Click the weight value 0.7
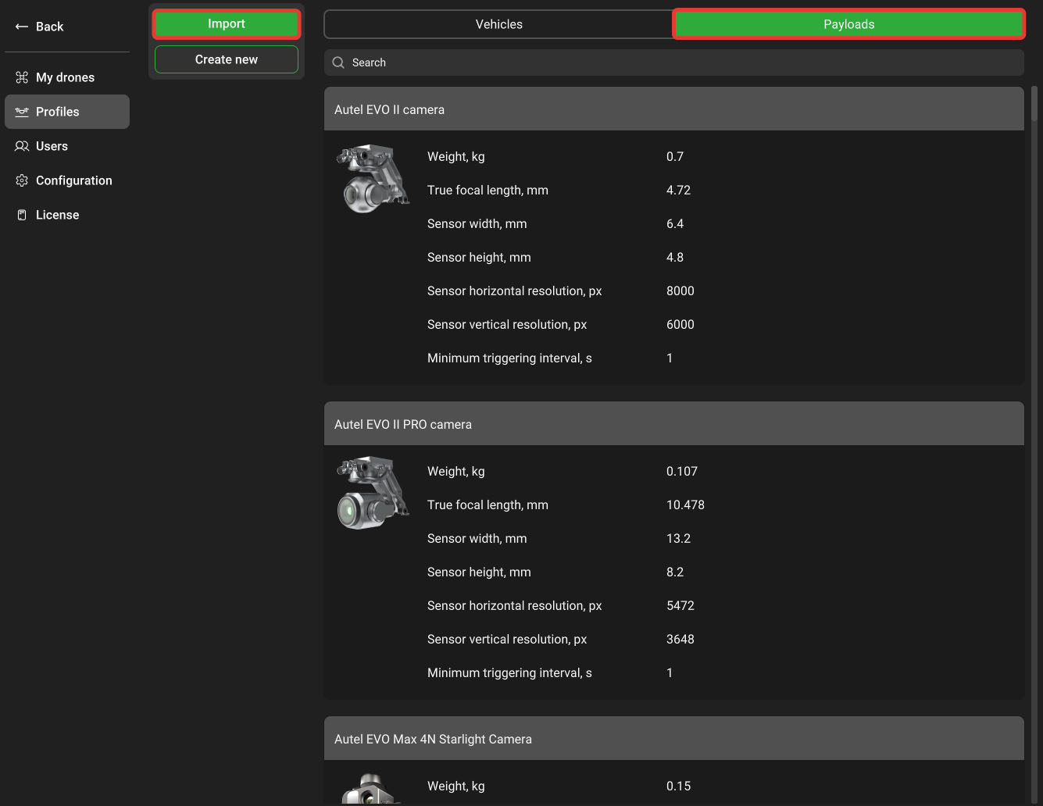The height and width of the screenshot is (806, 1043). pos(675,156)
